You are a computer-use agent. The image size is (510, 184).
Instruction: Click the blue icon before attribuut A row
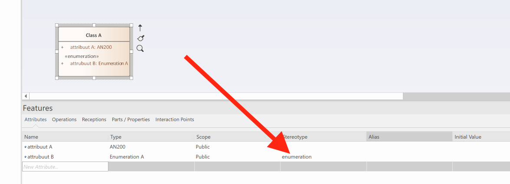point(25,147)
